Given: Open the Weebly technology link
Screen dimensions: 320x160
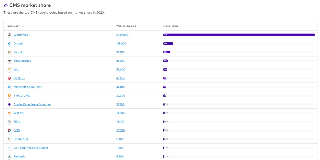Looking at the screenshot, I should point(19,113).
